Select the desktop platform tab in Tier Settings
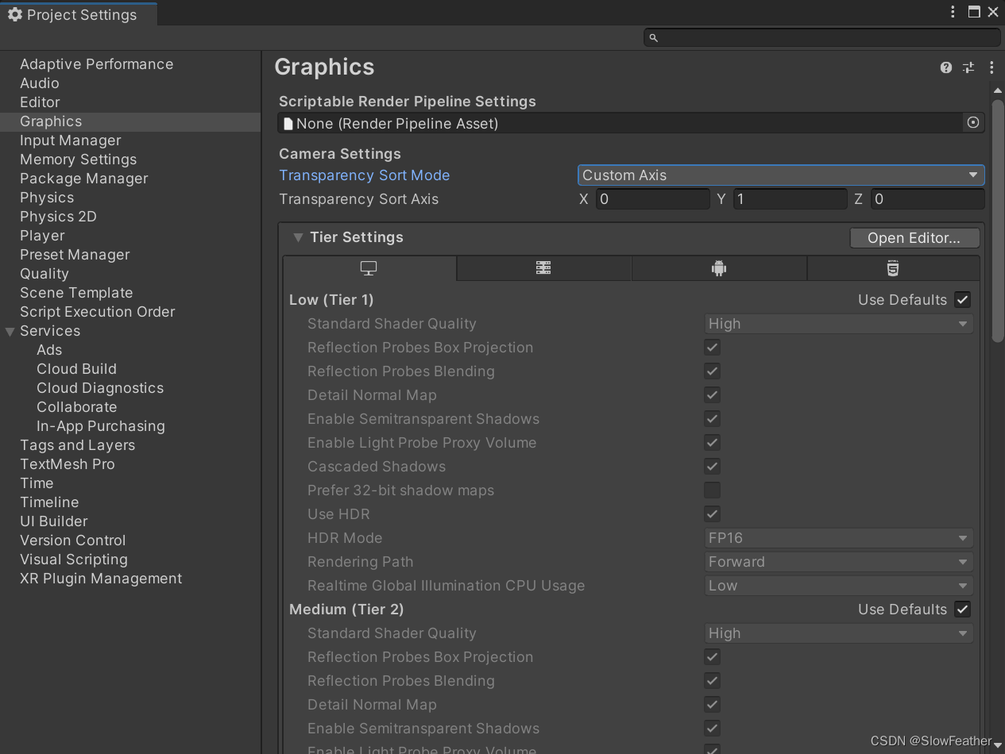Viewport: 1005px width, 754px height. [x=368, y=267]
